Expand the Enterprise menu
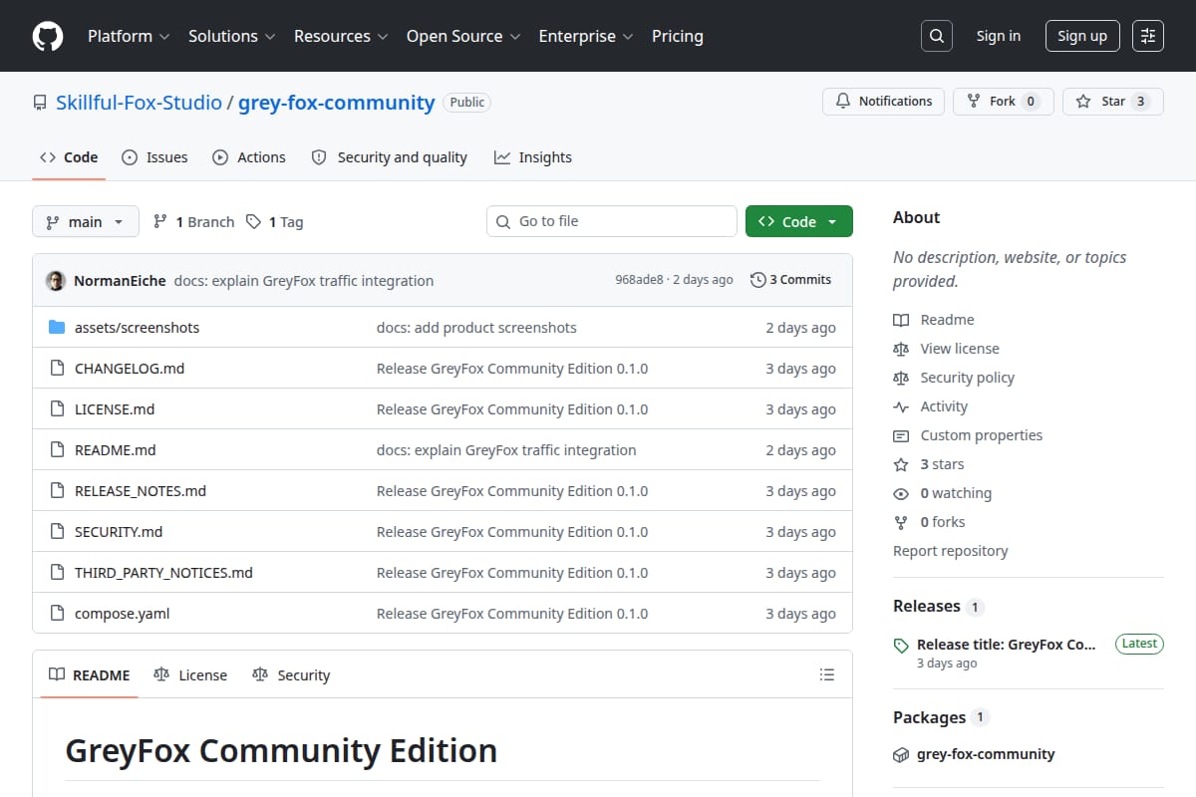 tap(586, 36)
